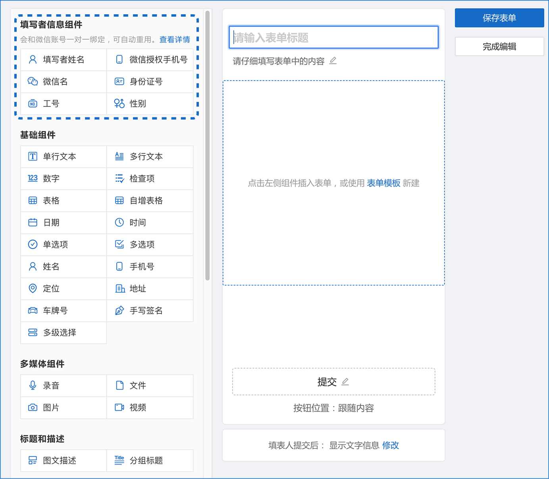Click the edit icon next to 提交

point(345,382)
